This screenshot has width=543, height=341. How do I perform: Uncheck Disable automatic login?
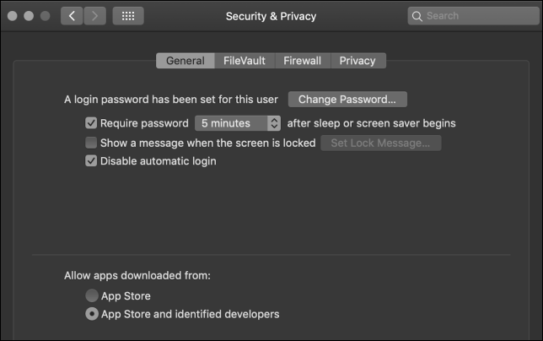(91, 161)
